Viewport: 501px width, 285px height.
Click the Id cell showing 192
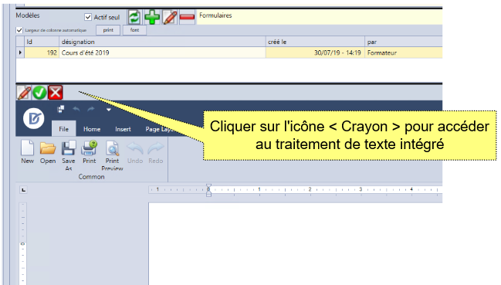point(42,53)
